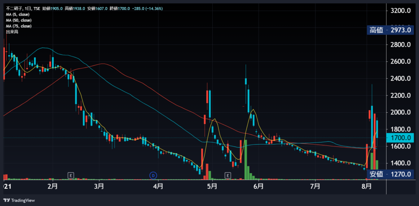Click the 6月 time axis label

click(x=259, y=186)
